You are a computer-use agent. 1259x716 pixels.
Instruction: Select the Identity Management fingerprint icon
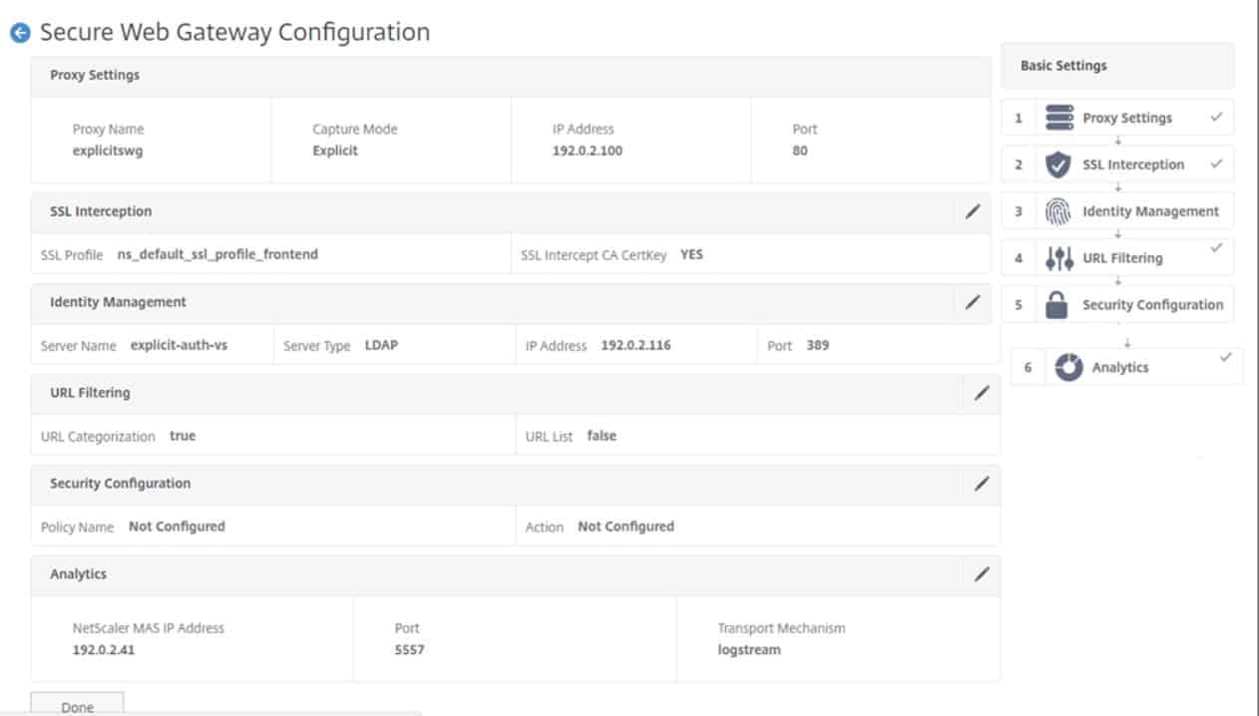pyautogui.click(x=1057, y=210)
